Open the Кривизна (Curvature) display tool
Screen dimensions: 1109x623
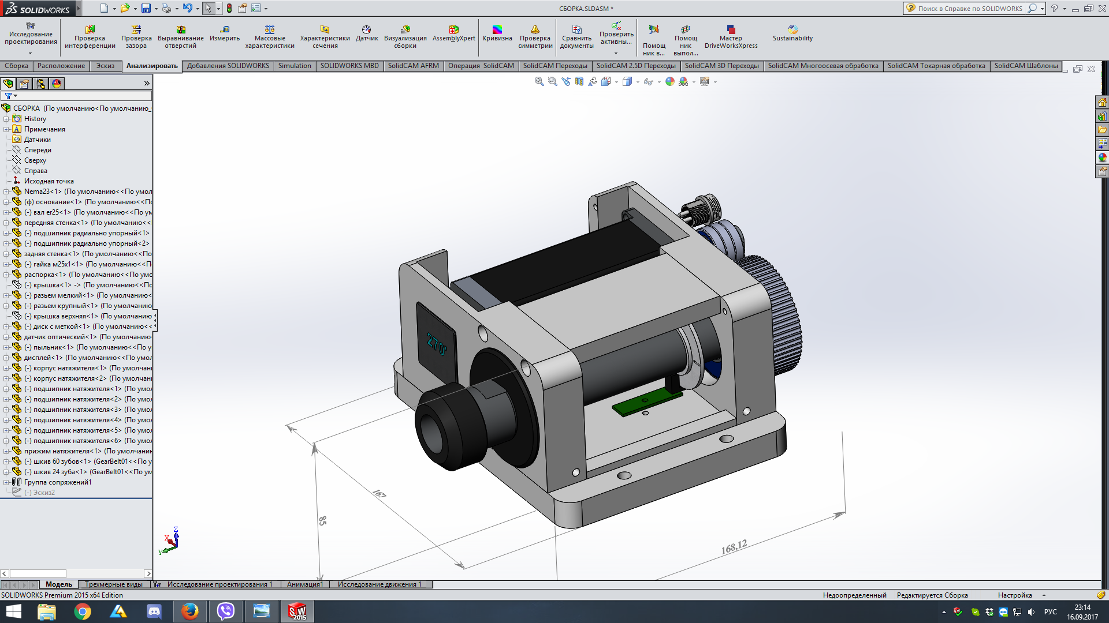(497, 33)
